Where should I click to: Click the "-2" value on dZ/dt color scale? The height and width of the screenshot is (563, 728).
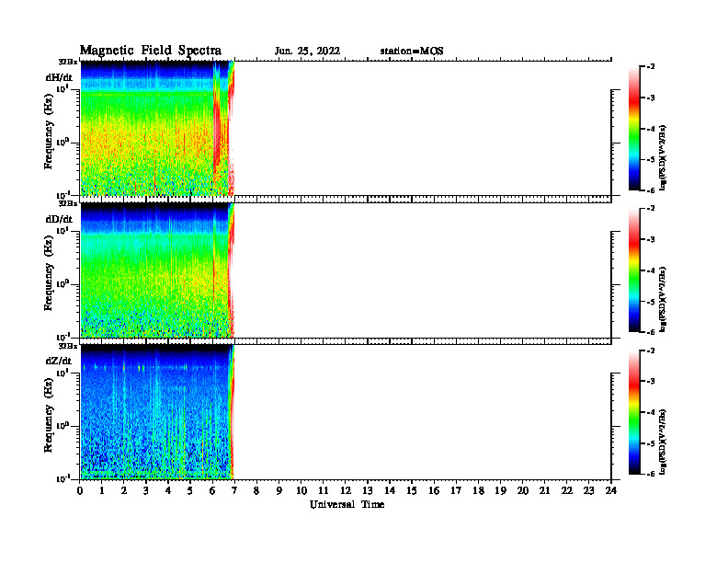(x=651, y=350)
